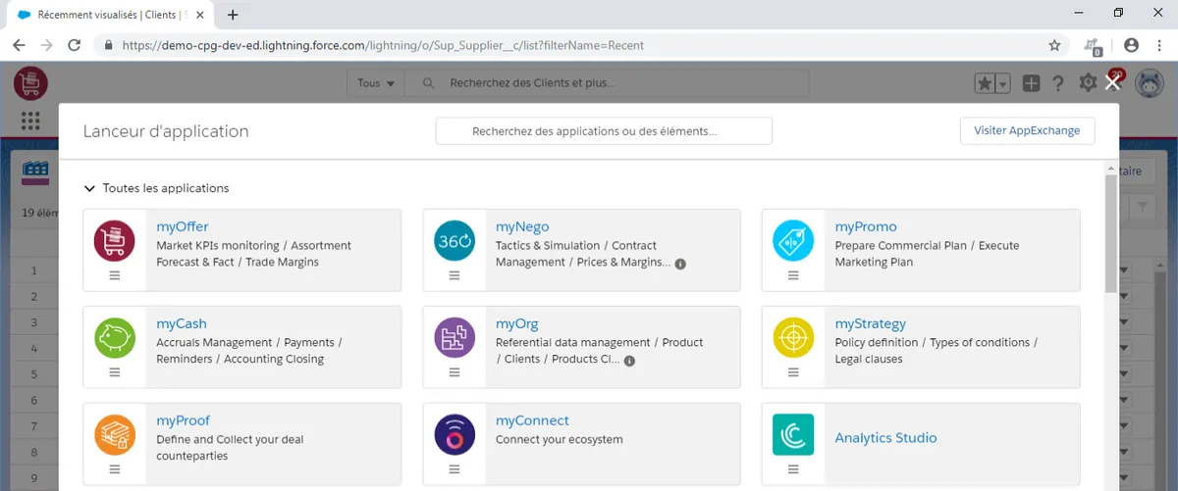Open the myStrategy app link
The height and width of the screenshot is (491, 1178).
click(871, 323)
